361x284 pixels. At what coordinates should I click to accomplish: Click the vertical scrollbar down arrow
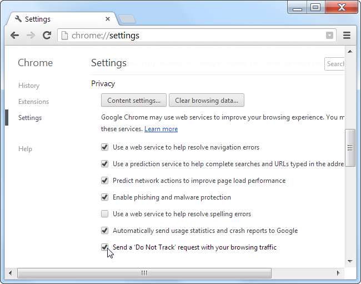(x=350, y=261)
